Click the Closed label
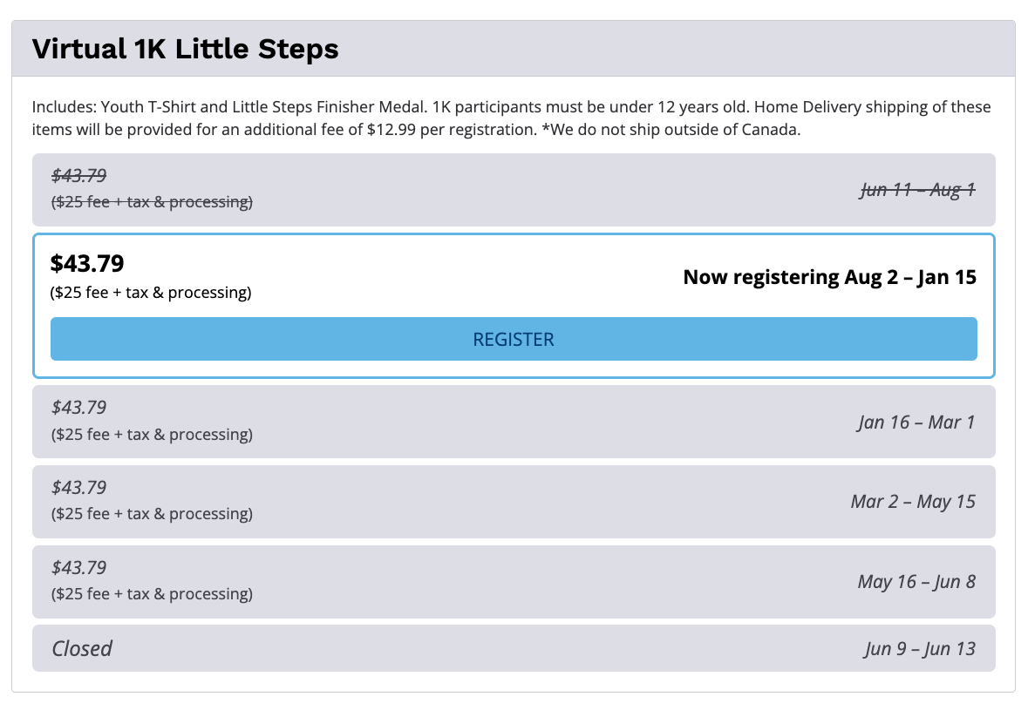Screen dimensions: 1028x710 click(x=82, y=648)
